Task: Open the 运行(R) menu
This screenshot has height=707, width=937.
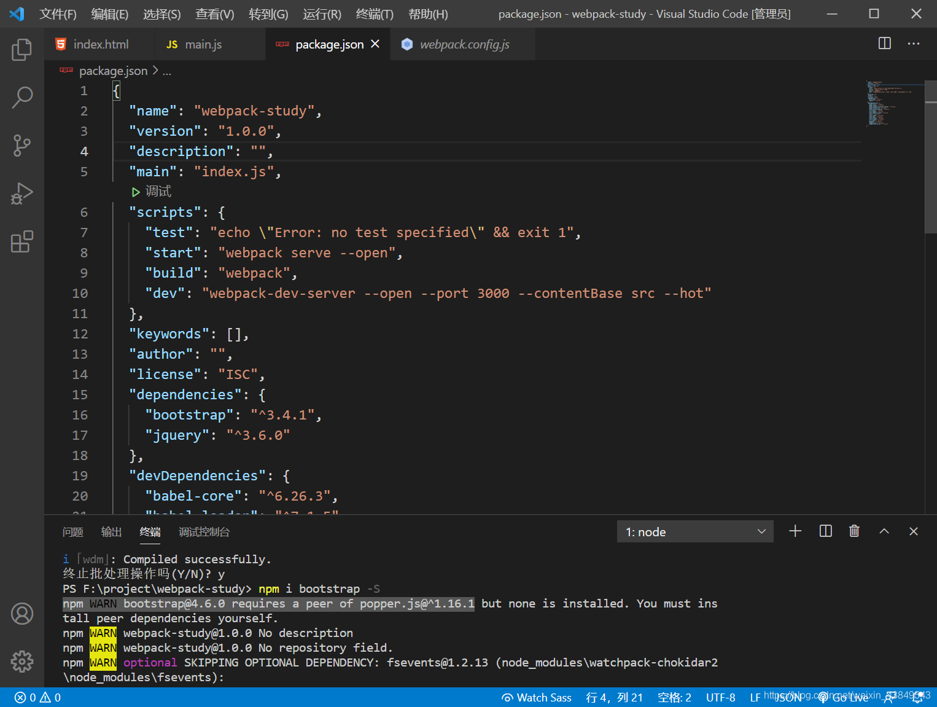Action: click(322, 14)
